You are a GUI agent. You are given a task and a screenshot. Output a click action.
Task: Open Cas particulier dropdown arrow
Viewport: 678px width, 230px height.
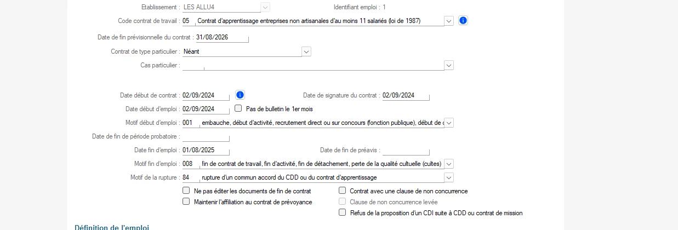pyautogui.click(x=449, y=65)
